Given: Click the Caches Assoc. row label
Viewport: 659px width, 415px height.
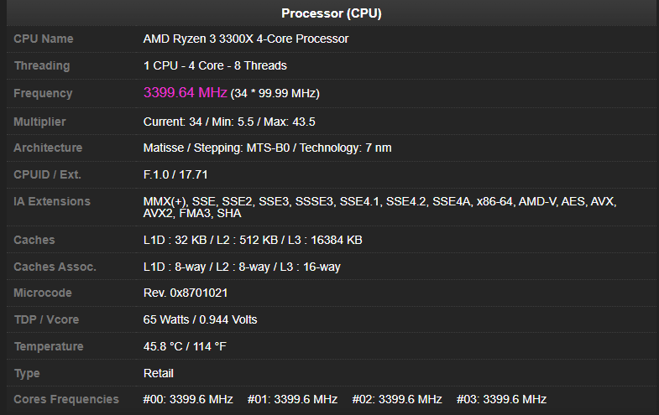Looking at the screenshot, I should tap(55, 267).
